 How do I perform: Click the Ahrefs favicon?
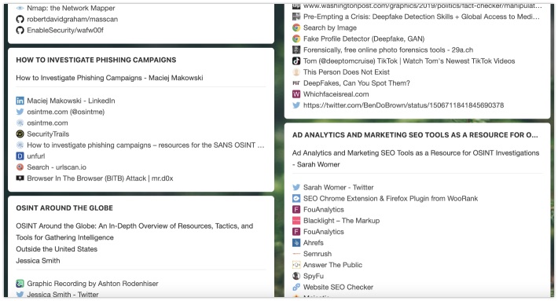[x=296, y=243]
